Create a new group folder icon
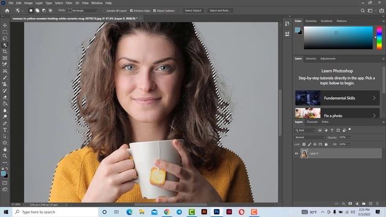Viewport: 386px width, 217px height. pyautogui.click(x=364, y=204)
